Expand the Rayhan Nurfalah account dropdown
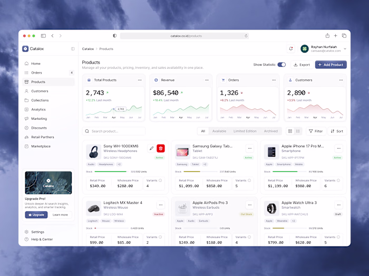 [345, 49]
